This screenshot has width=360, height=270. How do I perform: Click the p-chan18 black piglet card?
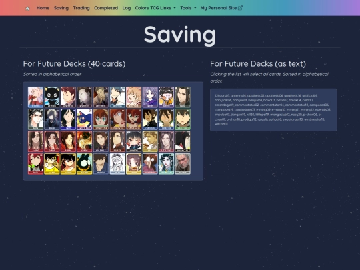point(85,164)
